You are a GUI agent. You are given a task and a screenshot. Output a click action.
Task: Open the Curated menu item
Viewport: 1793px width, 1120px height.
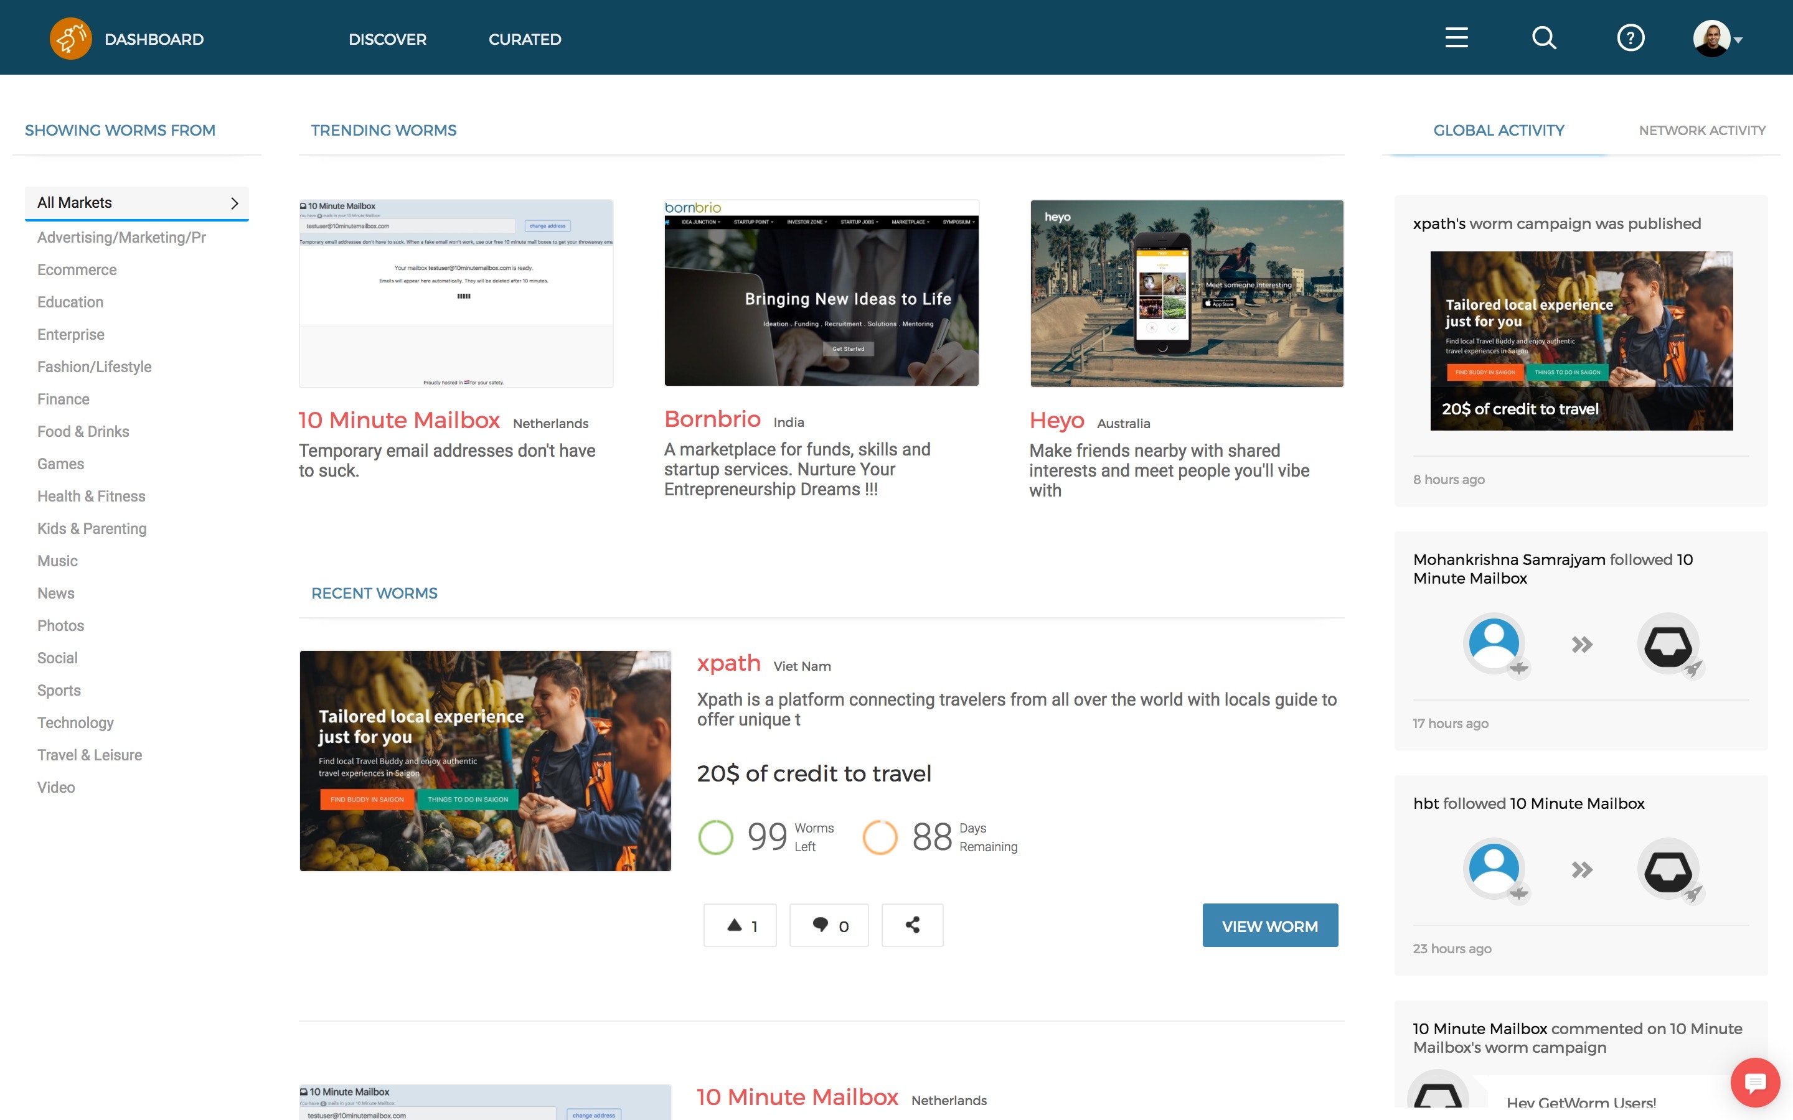[525, 39]
